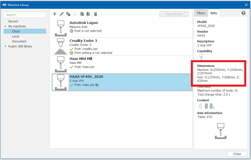
Task: Click the copy machine icon
Action: pyautogui.click(x=68, y=14)
